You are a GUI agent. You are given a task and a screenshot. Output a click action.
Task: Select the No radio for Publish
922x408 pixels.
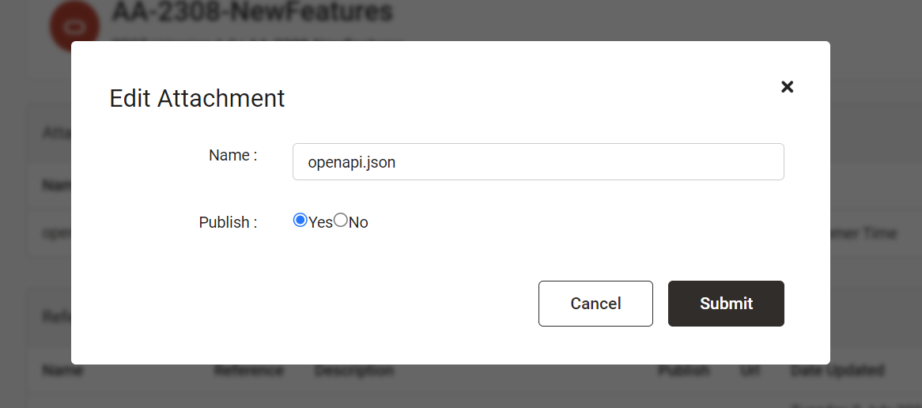click(x=341, y=221)
